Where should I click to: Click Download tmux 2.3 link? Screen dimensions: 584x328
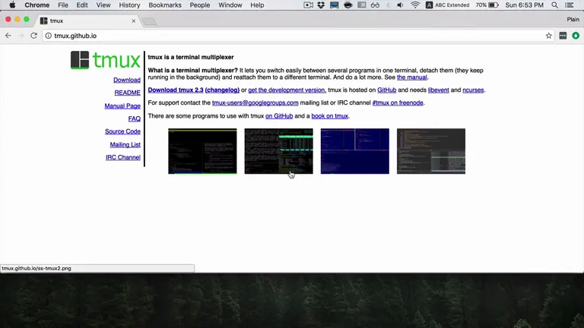tap(176, 90)
